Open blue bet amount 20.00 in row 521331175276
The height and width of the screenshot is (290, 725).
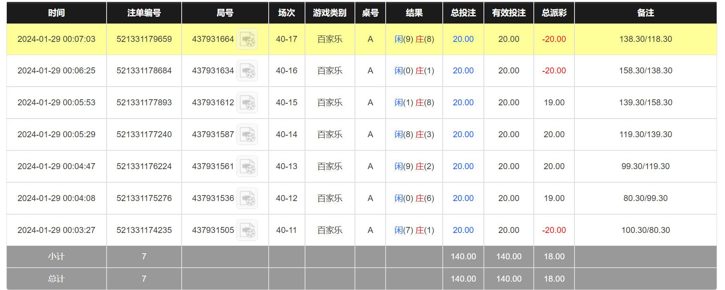(463, 198)
